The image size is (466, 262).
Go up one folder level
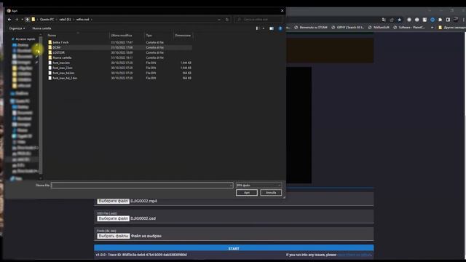pyautogui.click(x=28, y=20)
